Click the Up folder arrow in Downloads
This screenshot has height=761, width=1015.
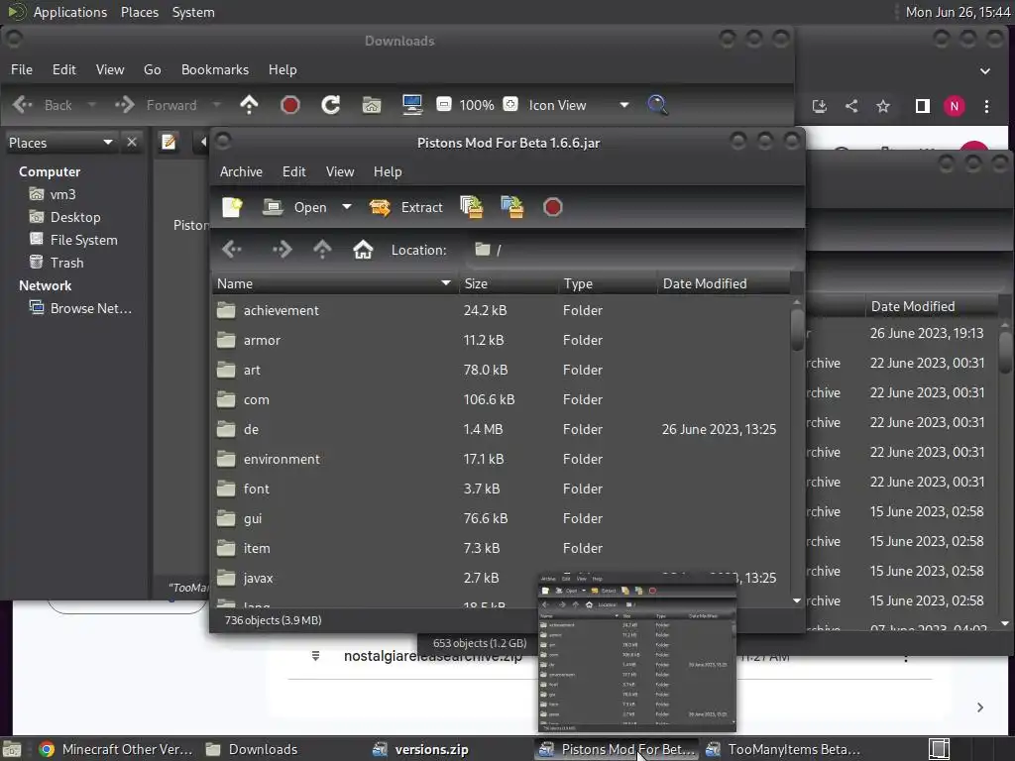pyautogui.click(x=249, y=105)
